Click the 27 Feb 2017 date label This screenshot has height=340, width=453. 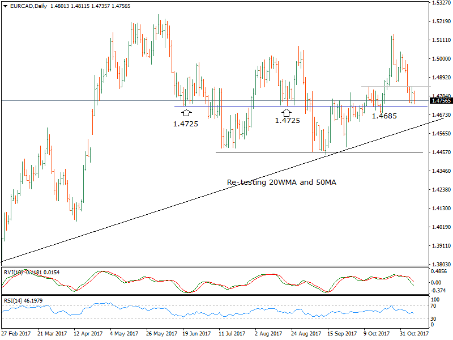[16, 334]
